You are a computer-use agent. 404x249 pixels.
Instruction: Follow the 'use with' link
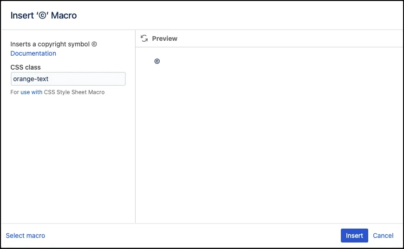click(x=32, y=92)
